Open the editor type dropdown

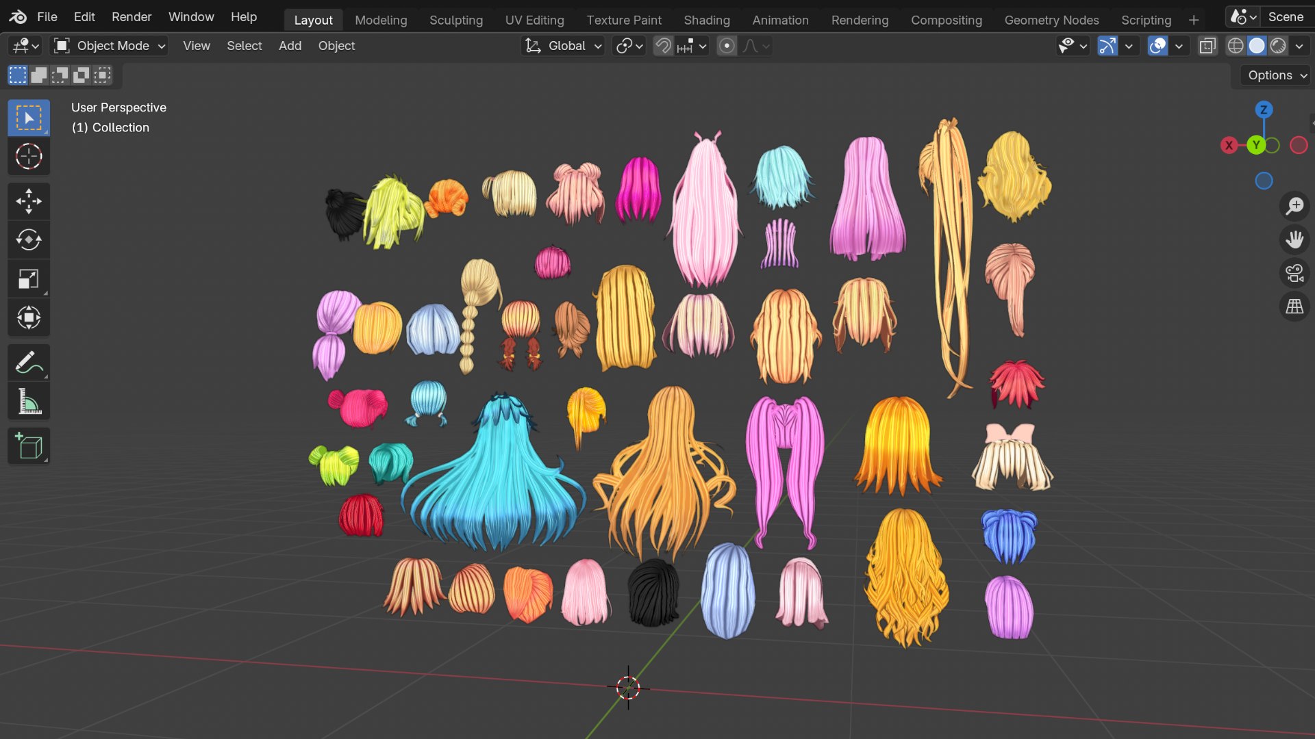click(x=26, y=46)
